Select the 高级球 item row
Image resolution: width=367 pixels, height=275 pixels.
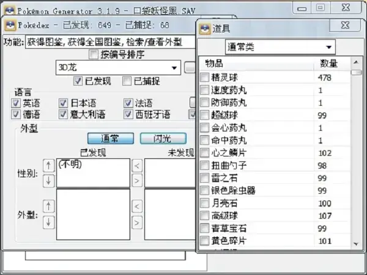pyautogui.click(x=275, y=216)
